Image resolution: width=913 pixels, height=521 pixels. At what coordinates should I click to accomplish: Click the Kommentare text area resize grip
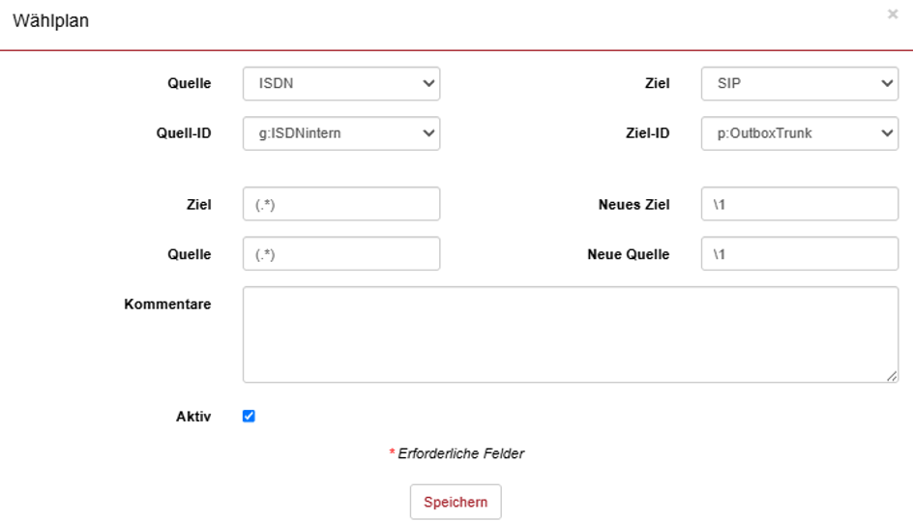click(x=892, y=377)
